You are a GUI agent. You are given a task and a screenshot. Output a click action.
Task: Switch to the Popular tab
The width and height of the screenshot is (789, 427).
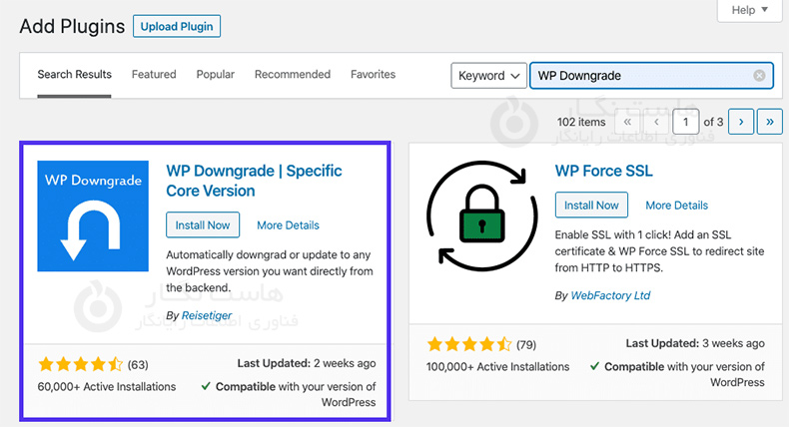pos(216,75)
